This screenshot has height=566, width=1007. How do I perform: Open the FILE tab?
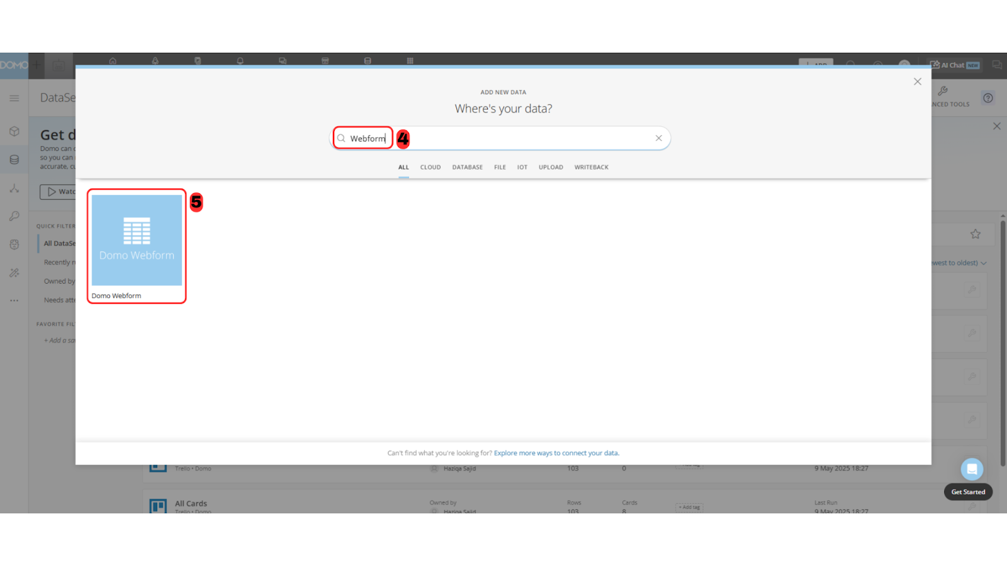[500, 167]
